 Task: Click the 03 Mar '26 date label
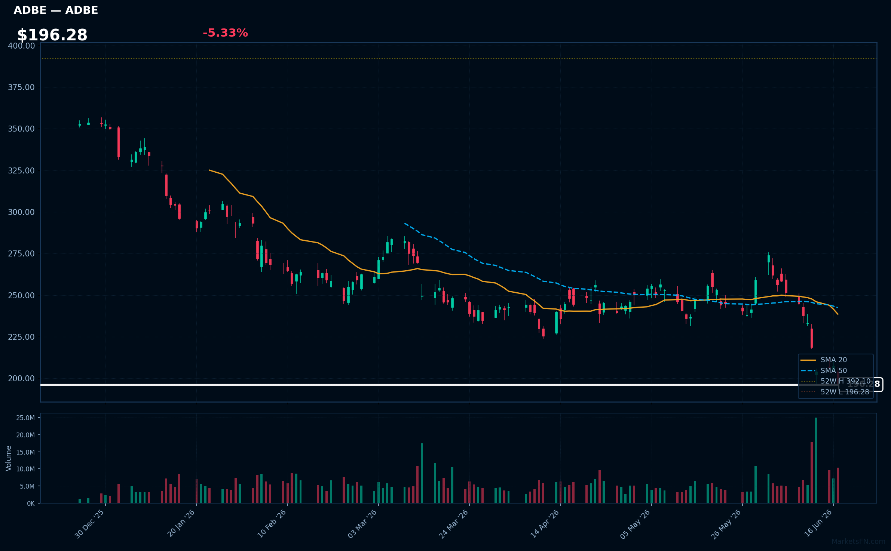point(362,524)
